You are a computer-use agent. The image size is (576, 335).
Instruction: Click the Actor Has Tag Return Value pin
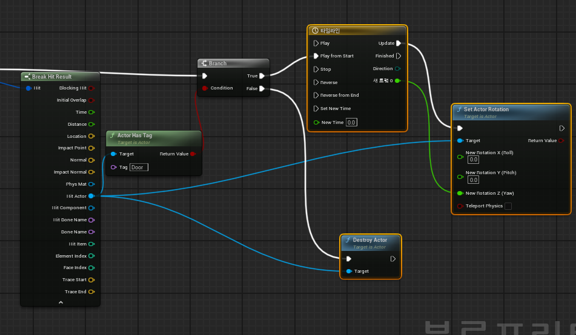click(x=193, y=154)
